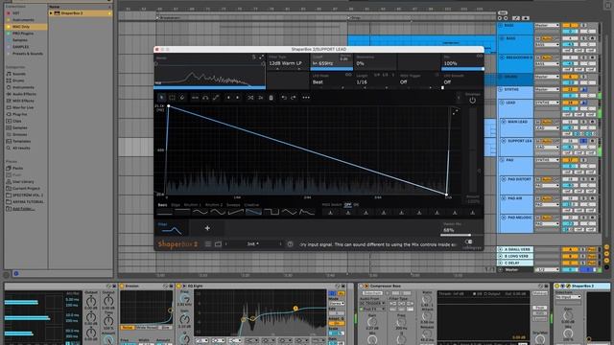Viewport: 614px width, 345px height.
Task: Set MIDI Switch to Off
Action: click(347, 204)
